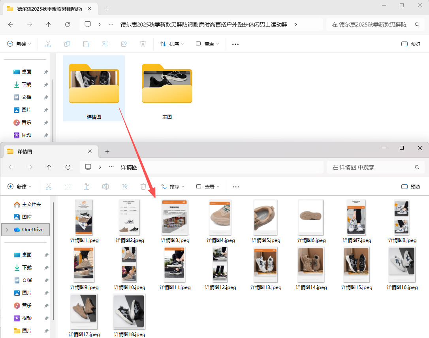Screen dimensions: 429x338
Task: Click the refresh icon in the 详情图 window
Action: [68, 167]
